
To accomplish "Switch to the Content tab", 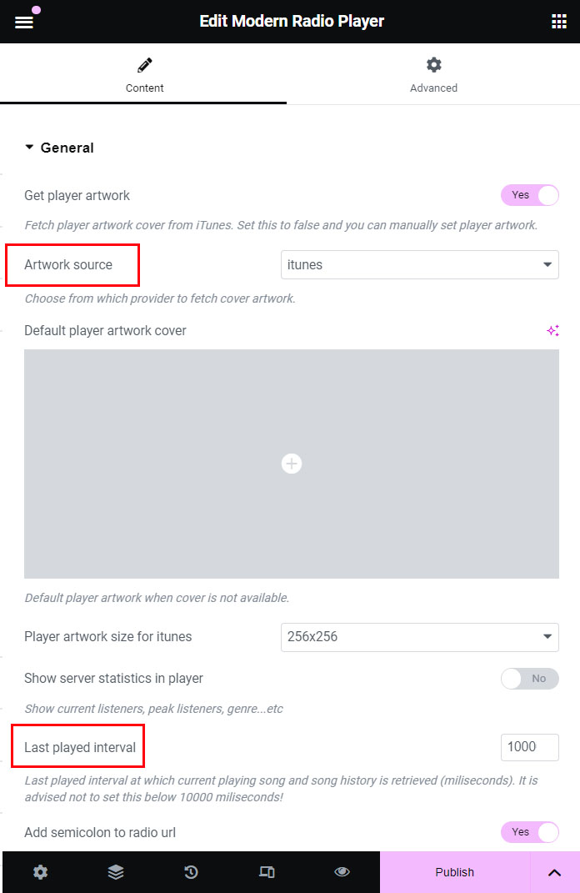I will coord(144,74).
